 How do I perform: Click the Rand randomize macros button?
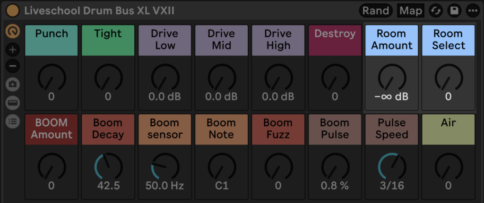pyautogui.click(x=376, y=11)
